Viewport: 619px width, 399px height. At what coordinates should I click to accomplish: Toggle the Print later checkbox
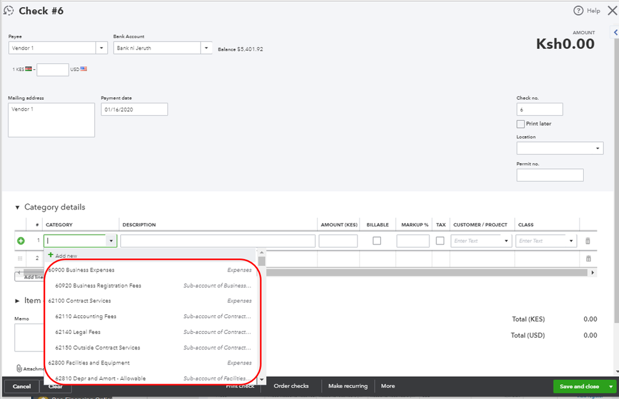coord(520,124)
